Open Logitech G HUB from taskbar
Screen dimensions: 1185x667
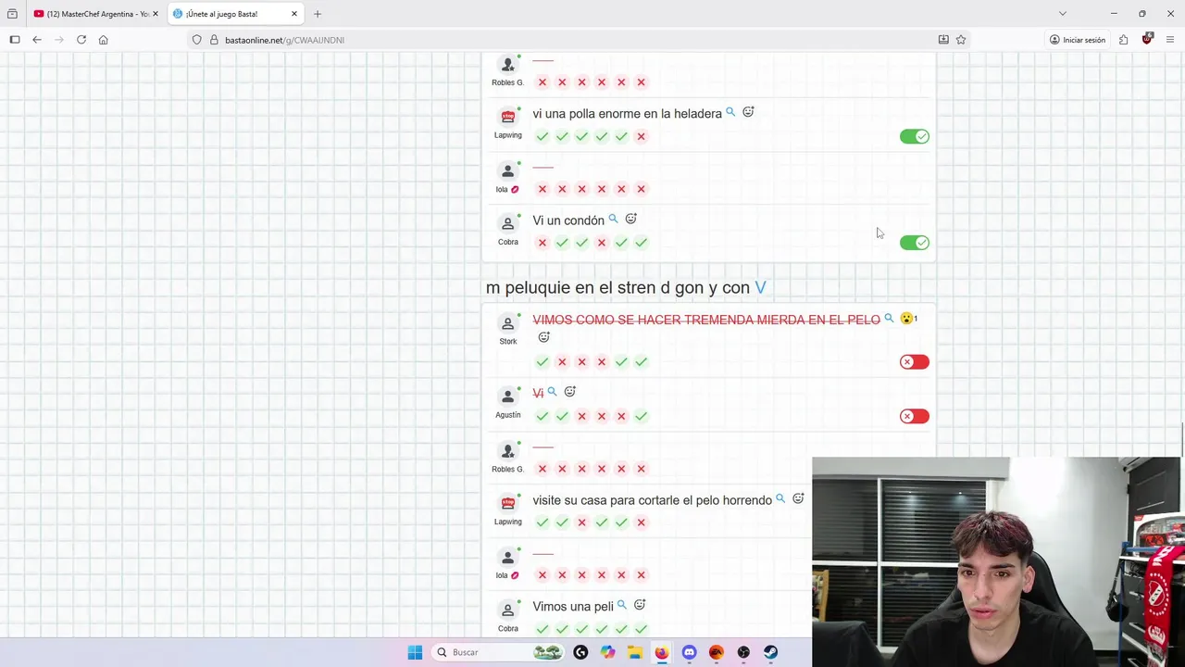tap(580, 652)
